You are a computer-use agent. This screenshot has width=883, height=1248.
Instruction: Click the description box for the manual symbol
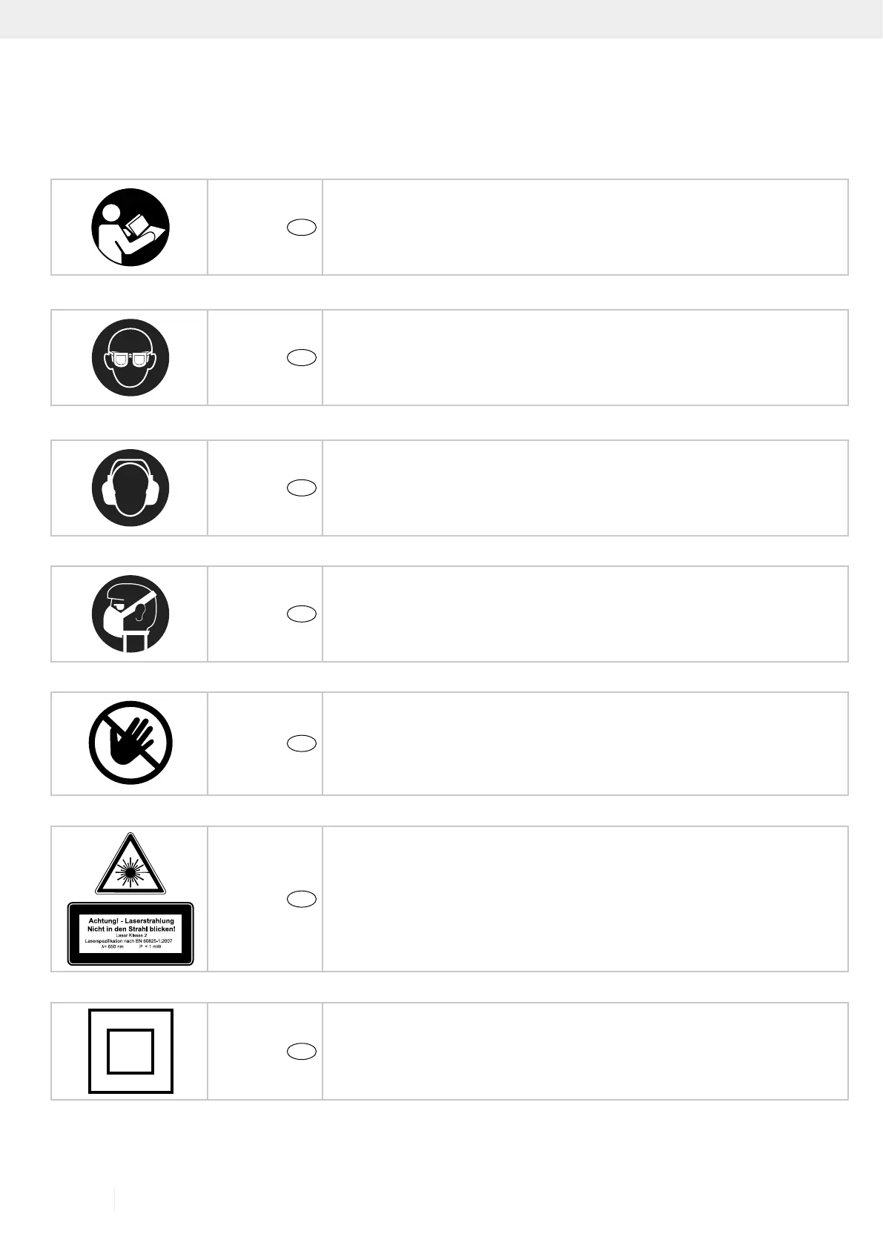(585, 227)
